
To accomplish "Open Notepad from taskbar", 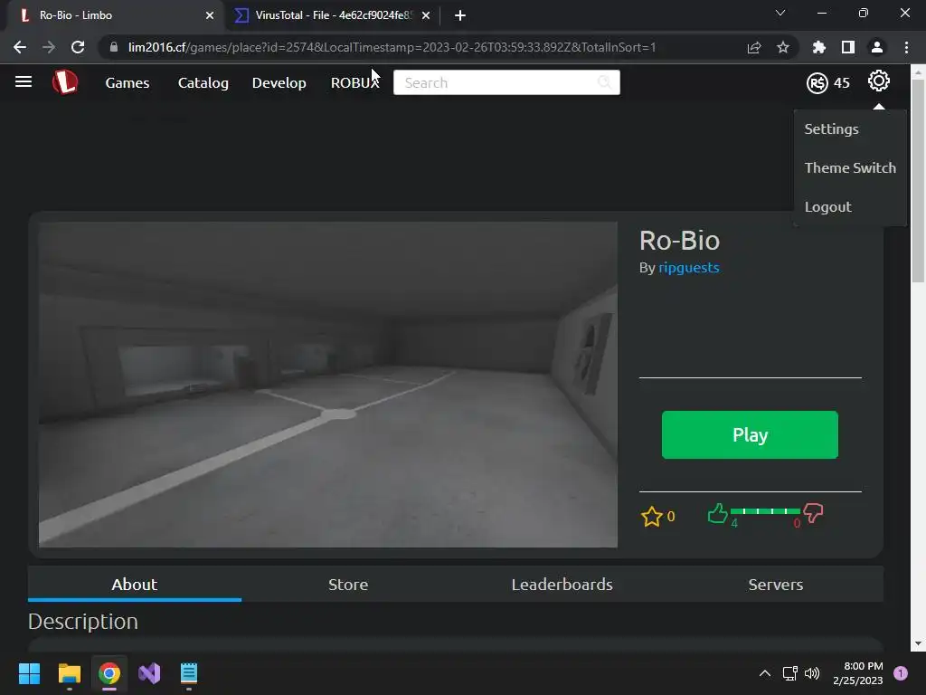I will pyautogui.click(x=189, y=673).
